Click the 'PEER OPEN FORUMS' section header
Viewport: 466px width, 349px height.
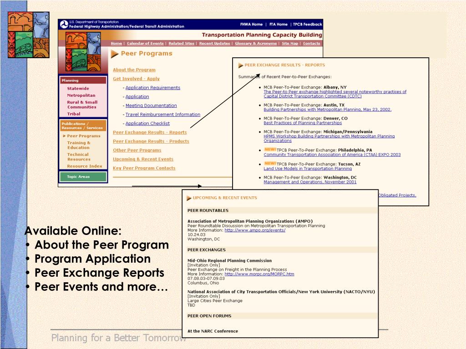tap(209, 316)
